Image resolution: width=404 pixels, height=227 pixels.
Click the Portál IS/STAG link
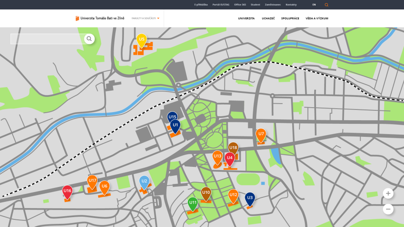(221, 4)
